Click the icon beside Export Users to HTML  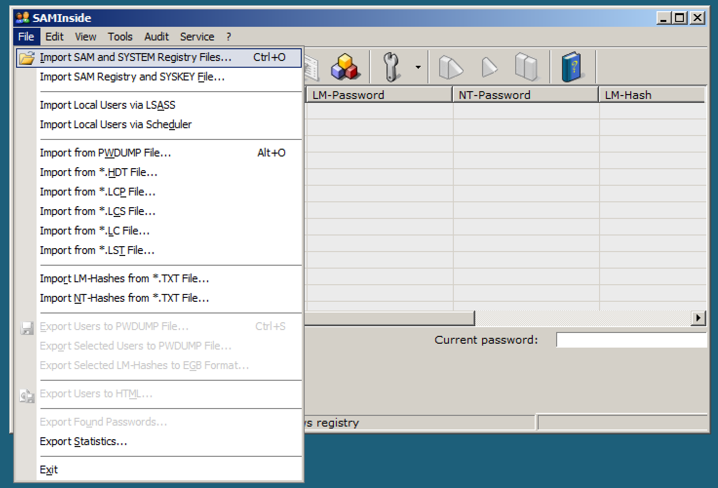(27, 395)
